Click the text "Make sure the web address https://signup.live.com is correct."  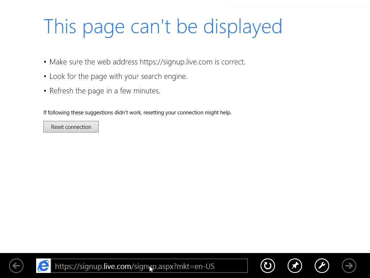click(147, 62)
